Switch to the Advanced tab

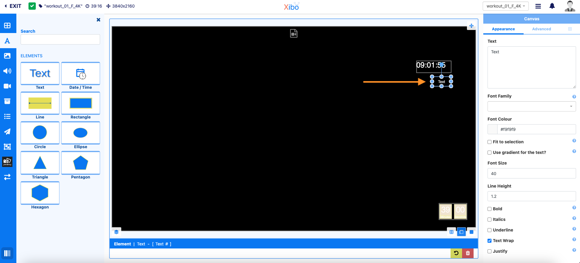point(541,29)
